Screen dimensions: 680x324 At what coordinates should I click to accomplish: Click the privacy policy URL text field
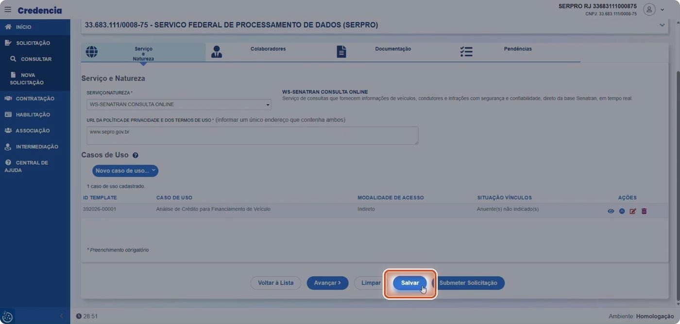(x=253, y=136)
